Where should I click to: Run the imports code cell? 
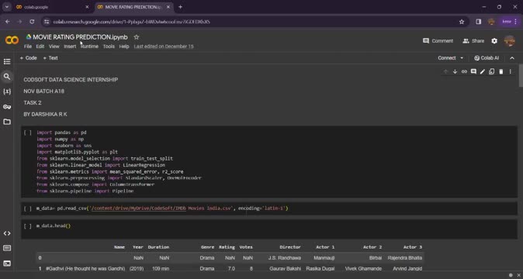pos(28,133)
